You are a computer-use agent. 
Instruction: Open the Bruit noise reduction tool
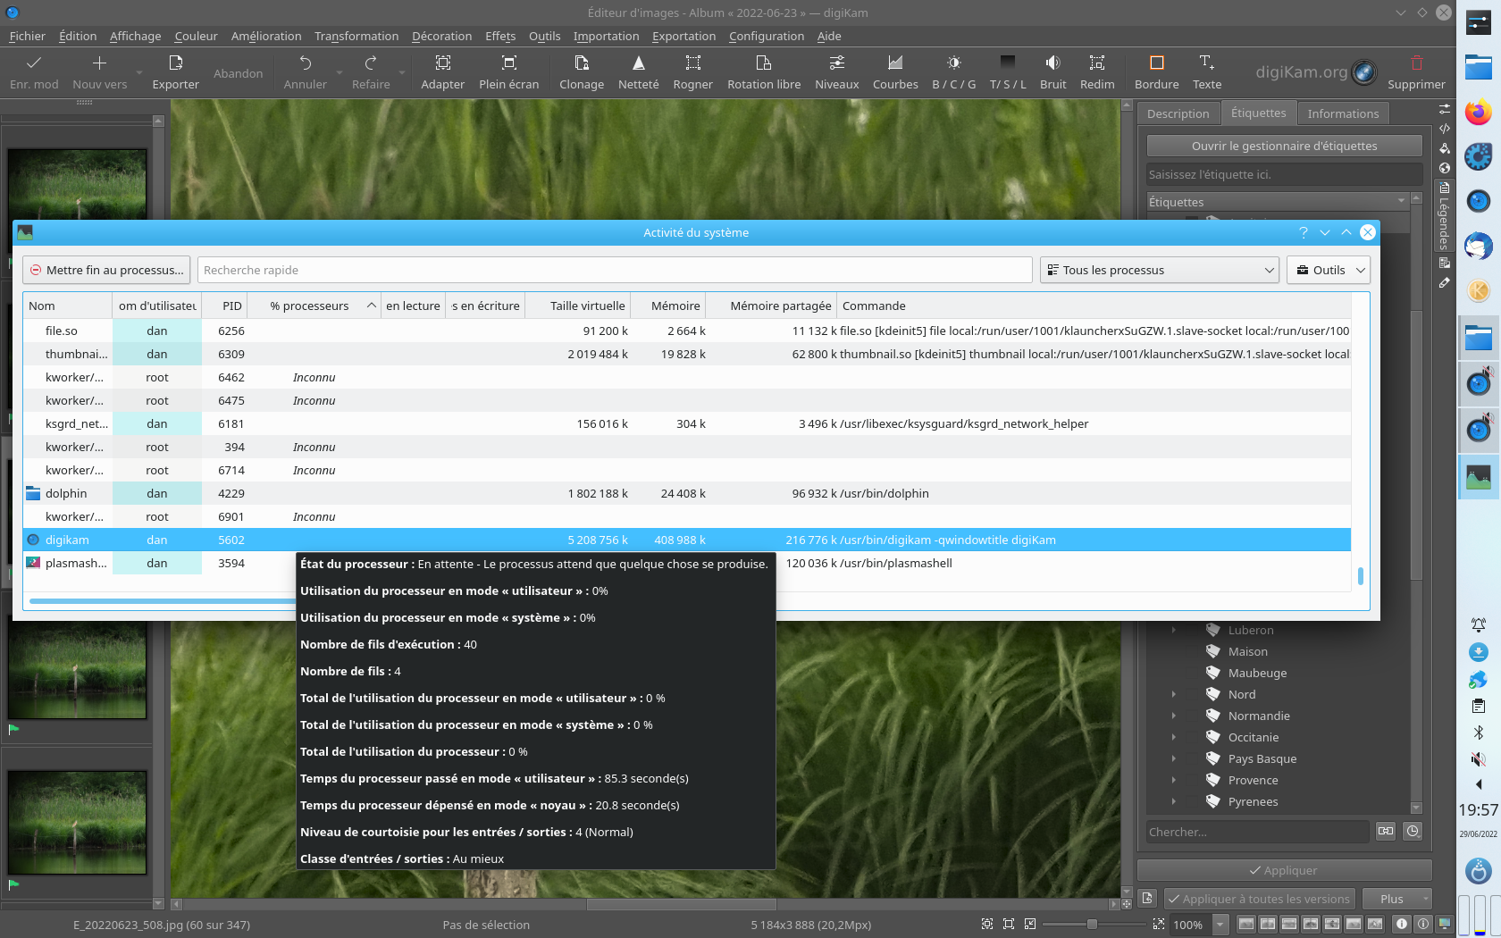point(1053,72)
